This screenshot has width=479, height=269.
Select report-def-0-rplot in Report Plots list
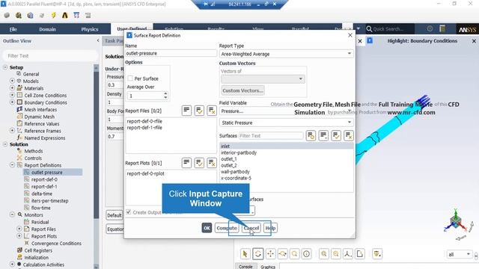tap(146, 173)
